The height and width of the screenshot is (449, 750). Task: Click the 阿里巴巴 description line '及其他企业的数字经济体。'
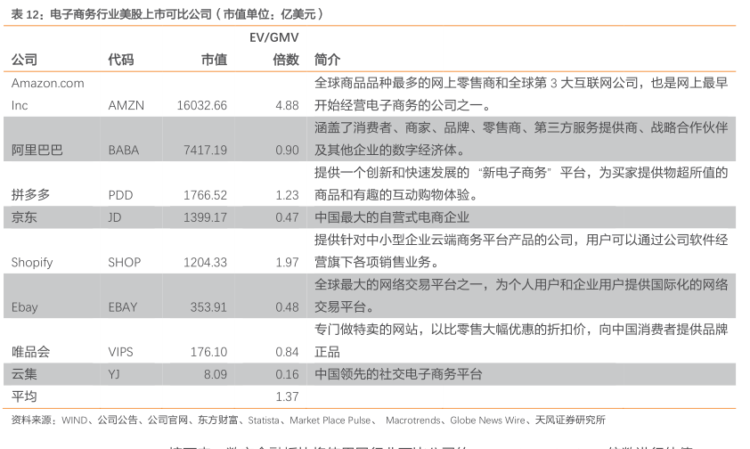390,151
